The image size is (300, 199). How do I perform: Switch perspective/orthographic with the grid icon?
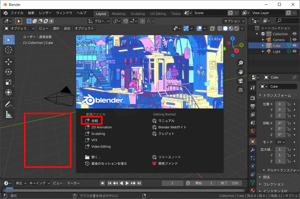click(240, 90)
